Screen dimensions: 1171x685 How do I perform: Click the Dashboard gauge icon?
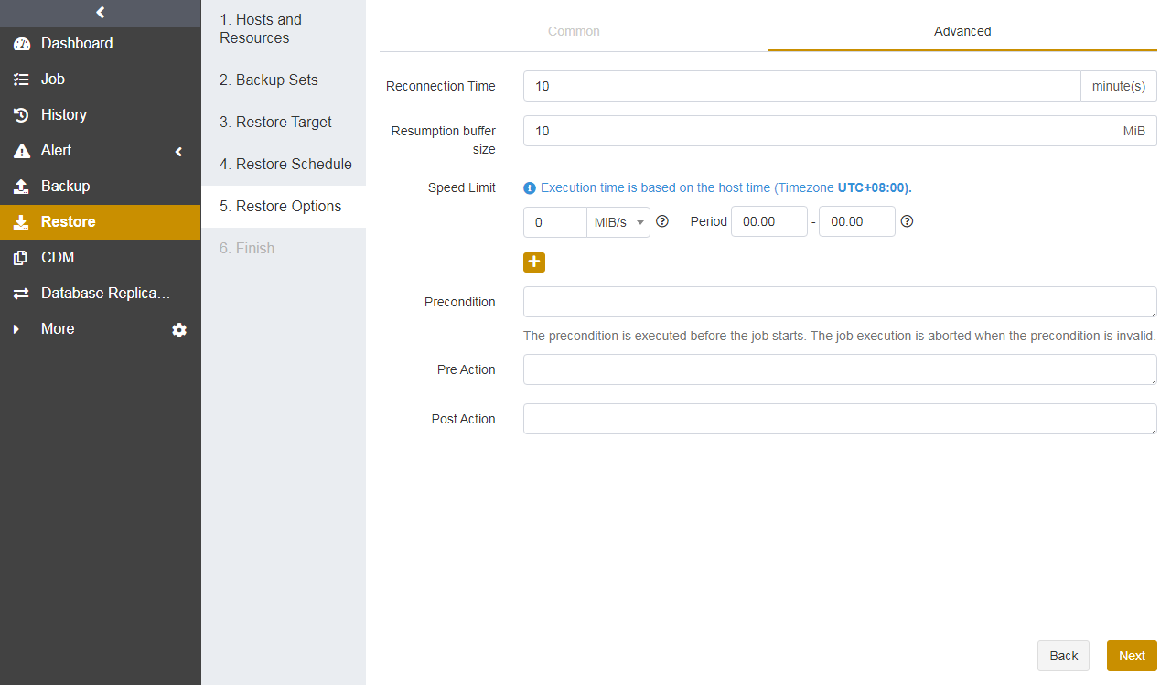(x=22, y=44)
